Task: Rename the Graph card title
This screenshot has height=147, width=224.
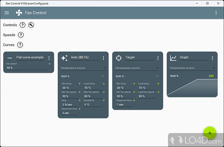Action: (194, 57)
